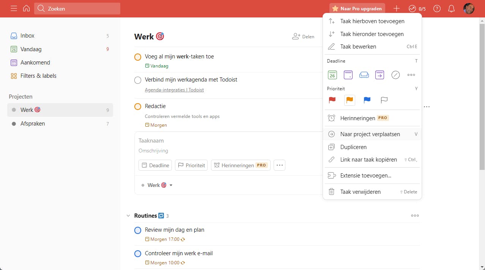Open the notifications bell

(451, 8)
